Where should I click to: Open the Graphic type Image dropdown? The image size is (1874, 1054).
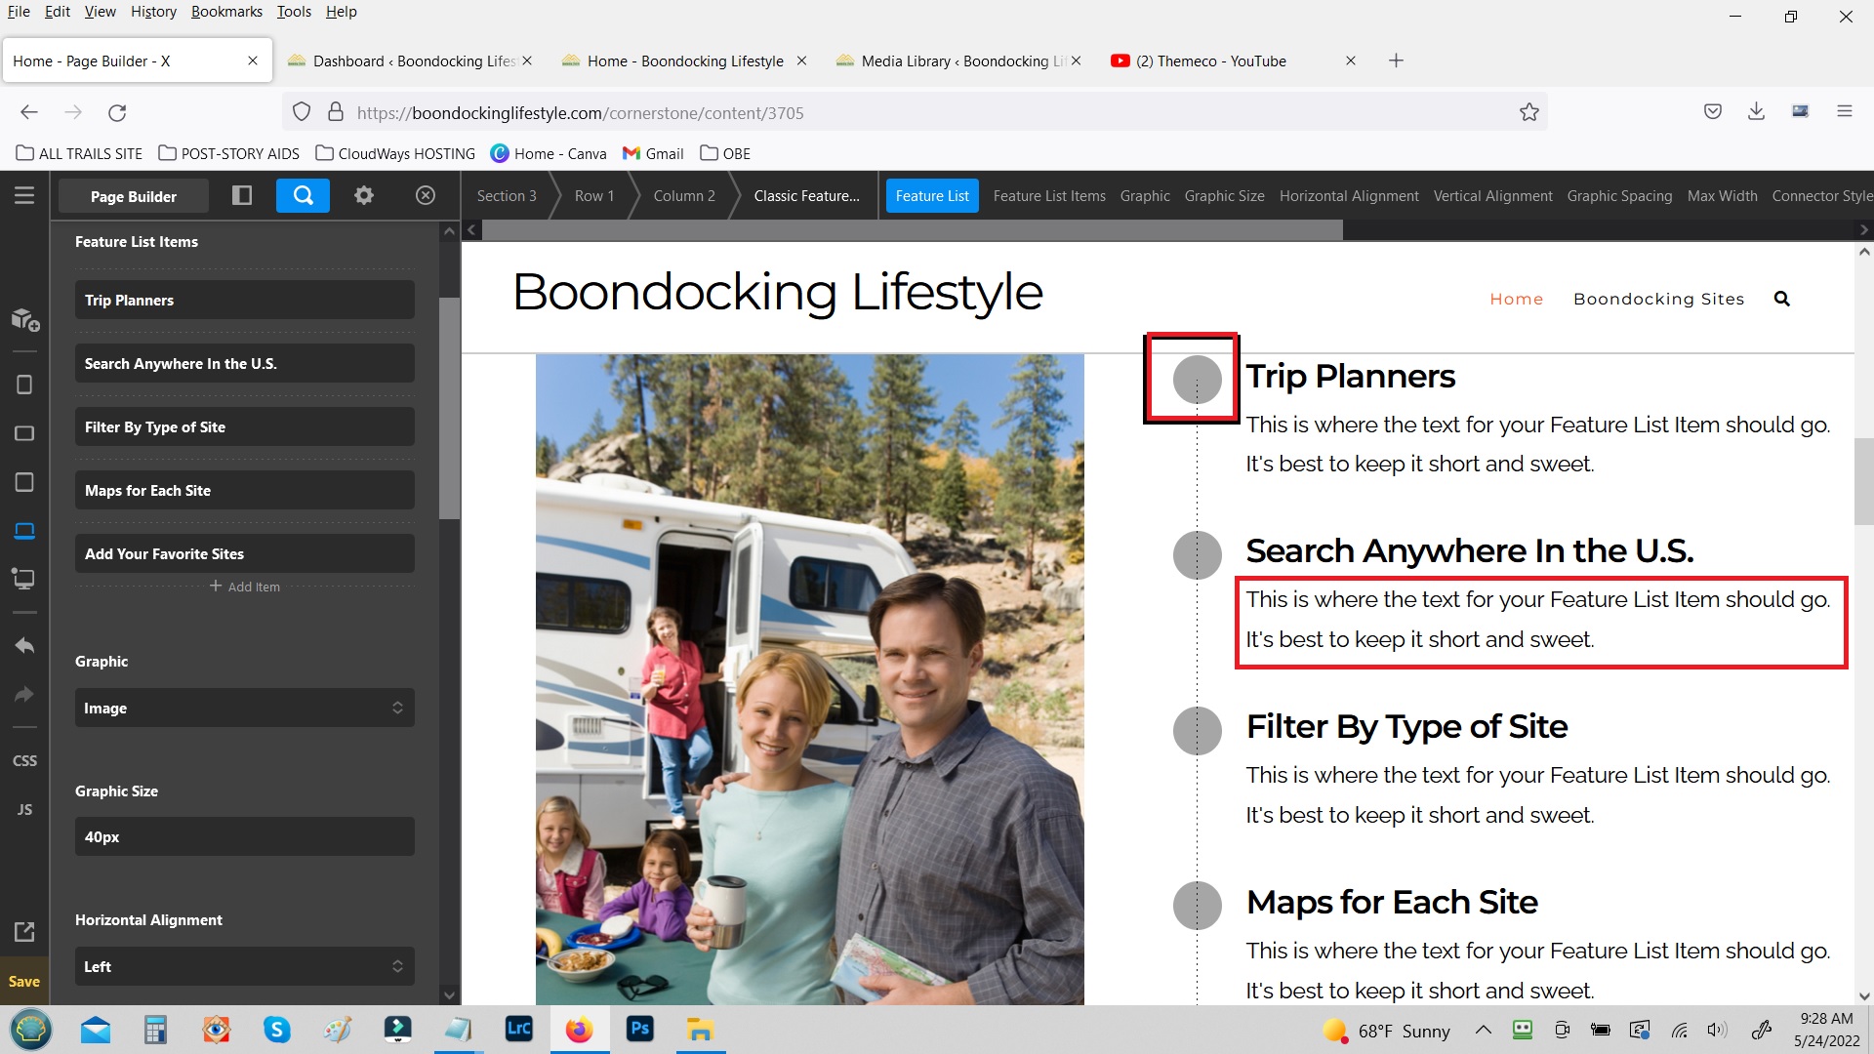tap(244, 708)
